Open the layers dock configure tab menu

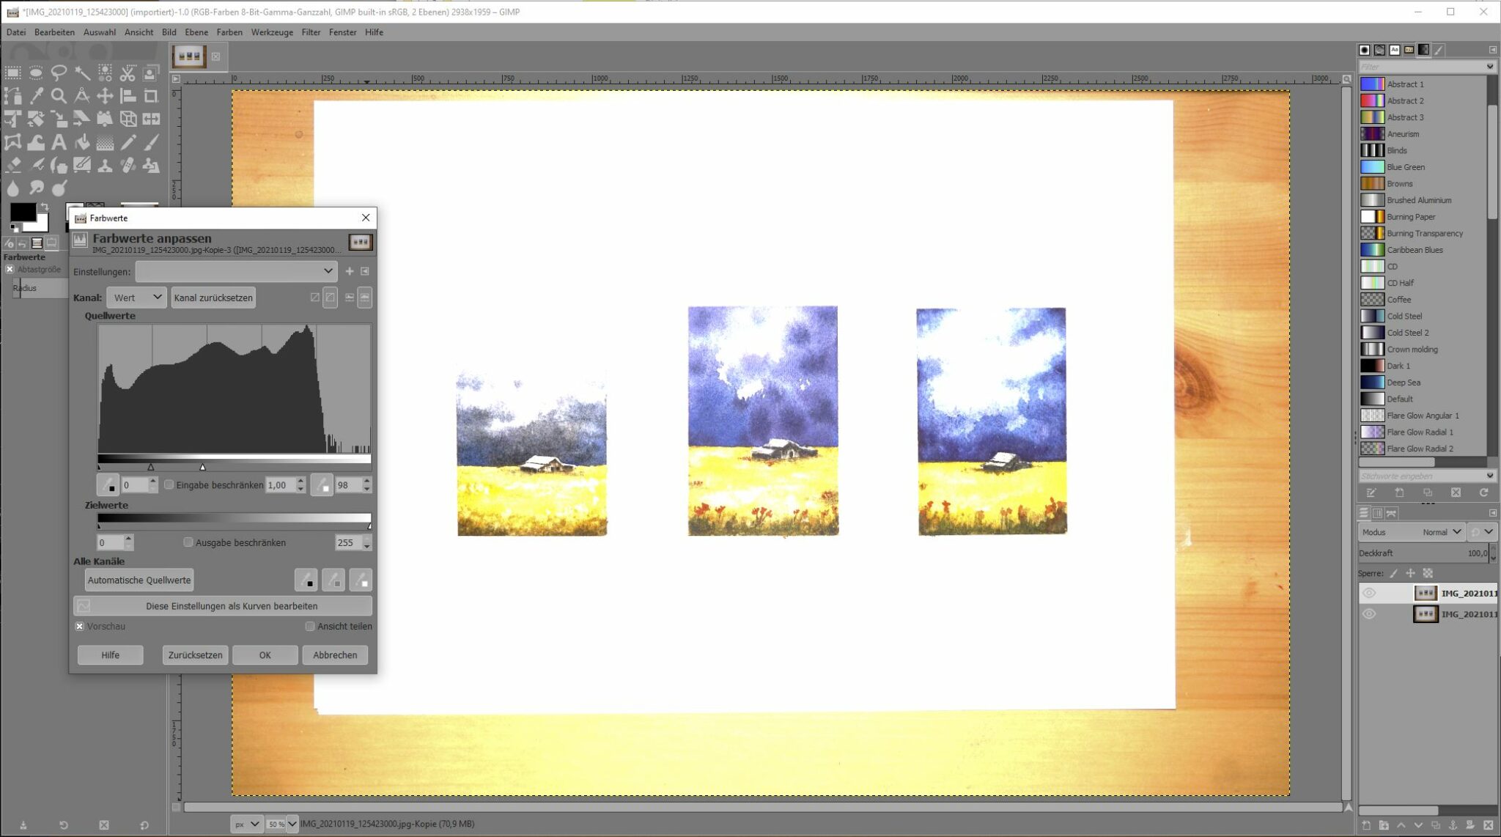[x=1493, y=513]
